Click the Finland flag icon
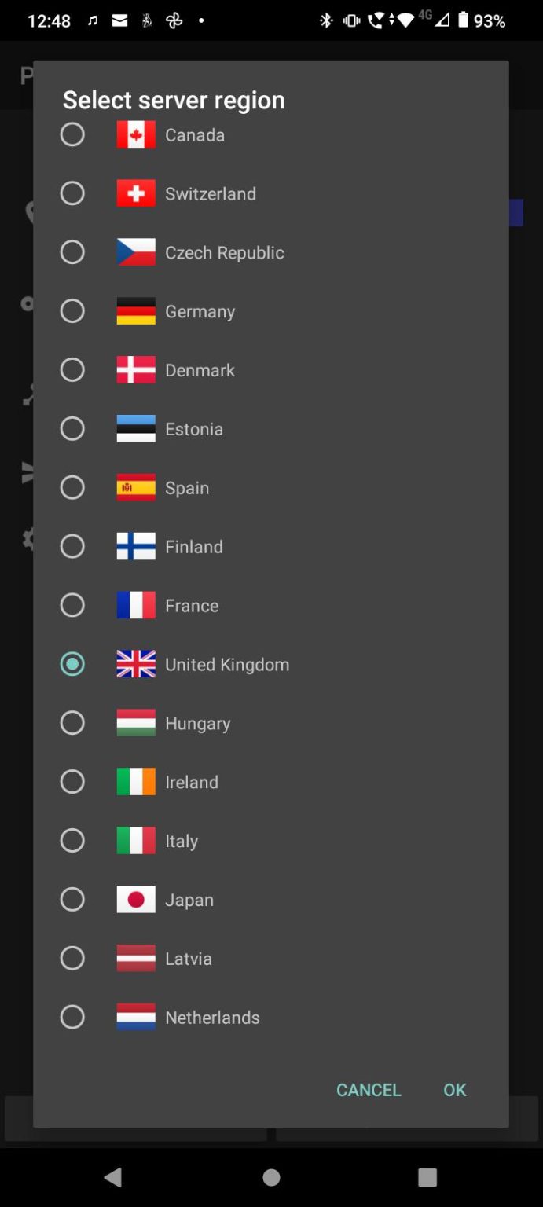 pyautogui.click(x=135, y=546)
